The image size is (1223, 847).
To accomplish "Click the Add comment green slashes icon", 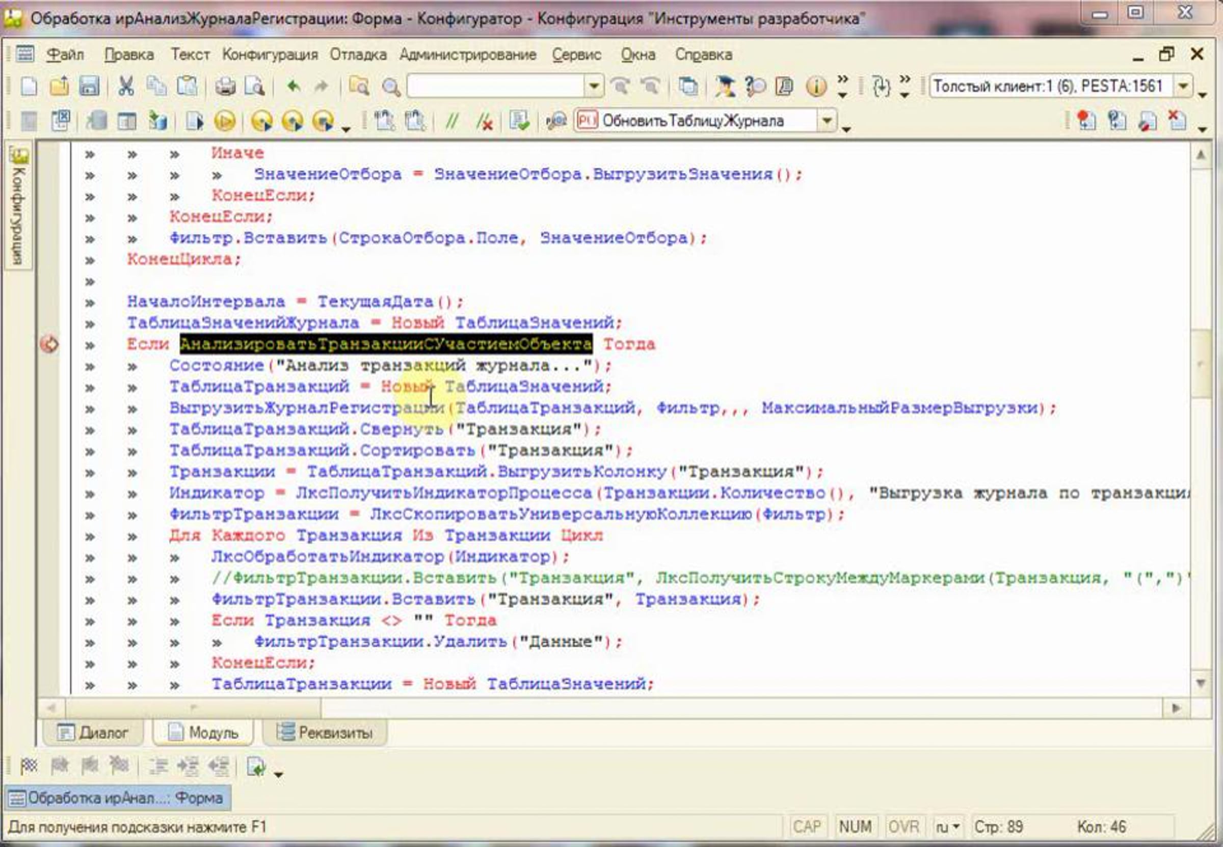I will pyautogui.click(x=451, y=122).
